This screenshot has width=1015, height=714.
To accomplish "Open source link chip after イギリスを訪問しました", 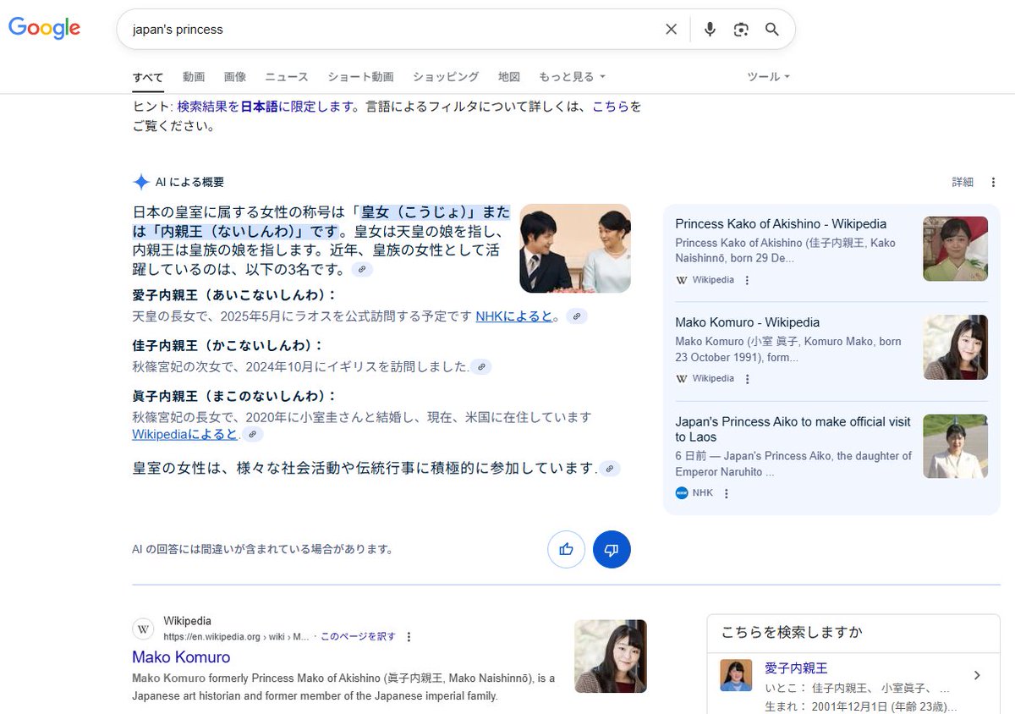I will [x=480, y=367].
